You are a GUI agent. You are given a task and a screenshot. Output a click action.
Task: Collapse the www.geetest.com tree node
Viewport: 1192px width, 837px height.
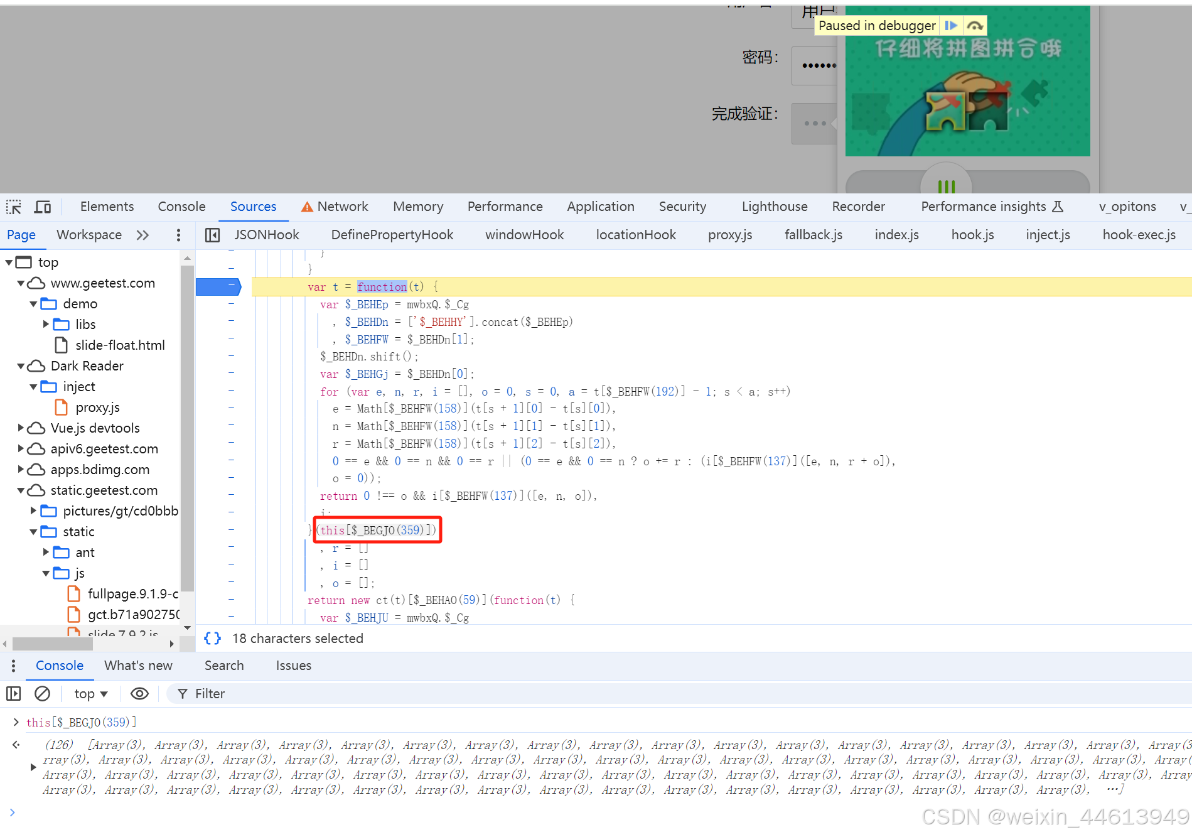coord(21,283)
